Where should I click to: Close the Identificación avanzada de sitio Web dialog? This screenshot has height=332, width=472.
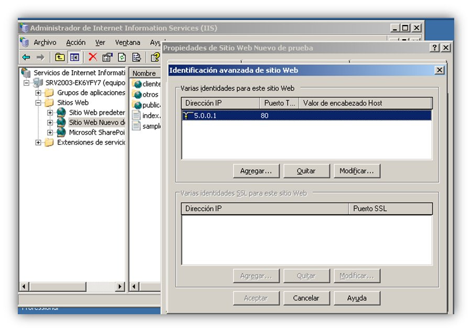click(440, 70)
